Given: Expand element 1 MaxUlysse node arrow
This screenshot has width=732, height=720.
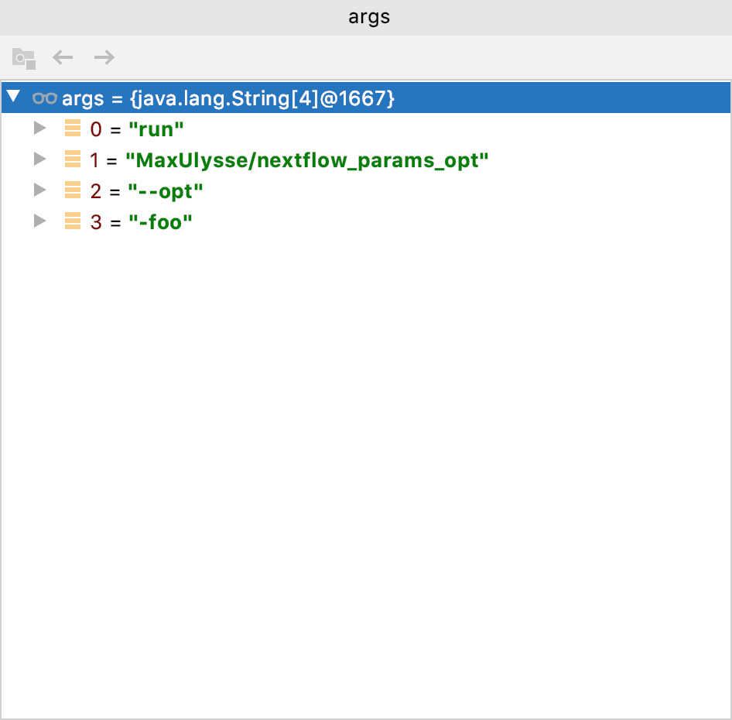Looking at the screenshot, I should pyautogui.click(x=40, y=159).
